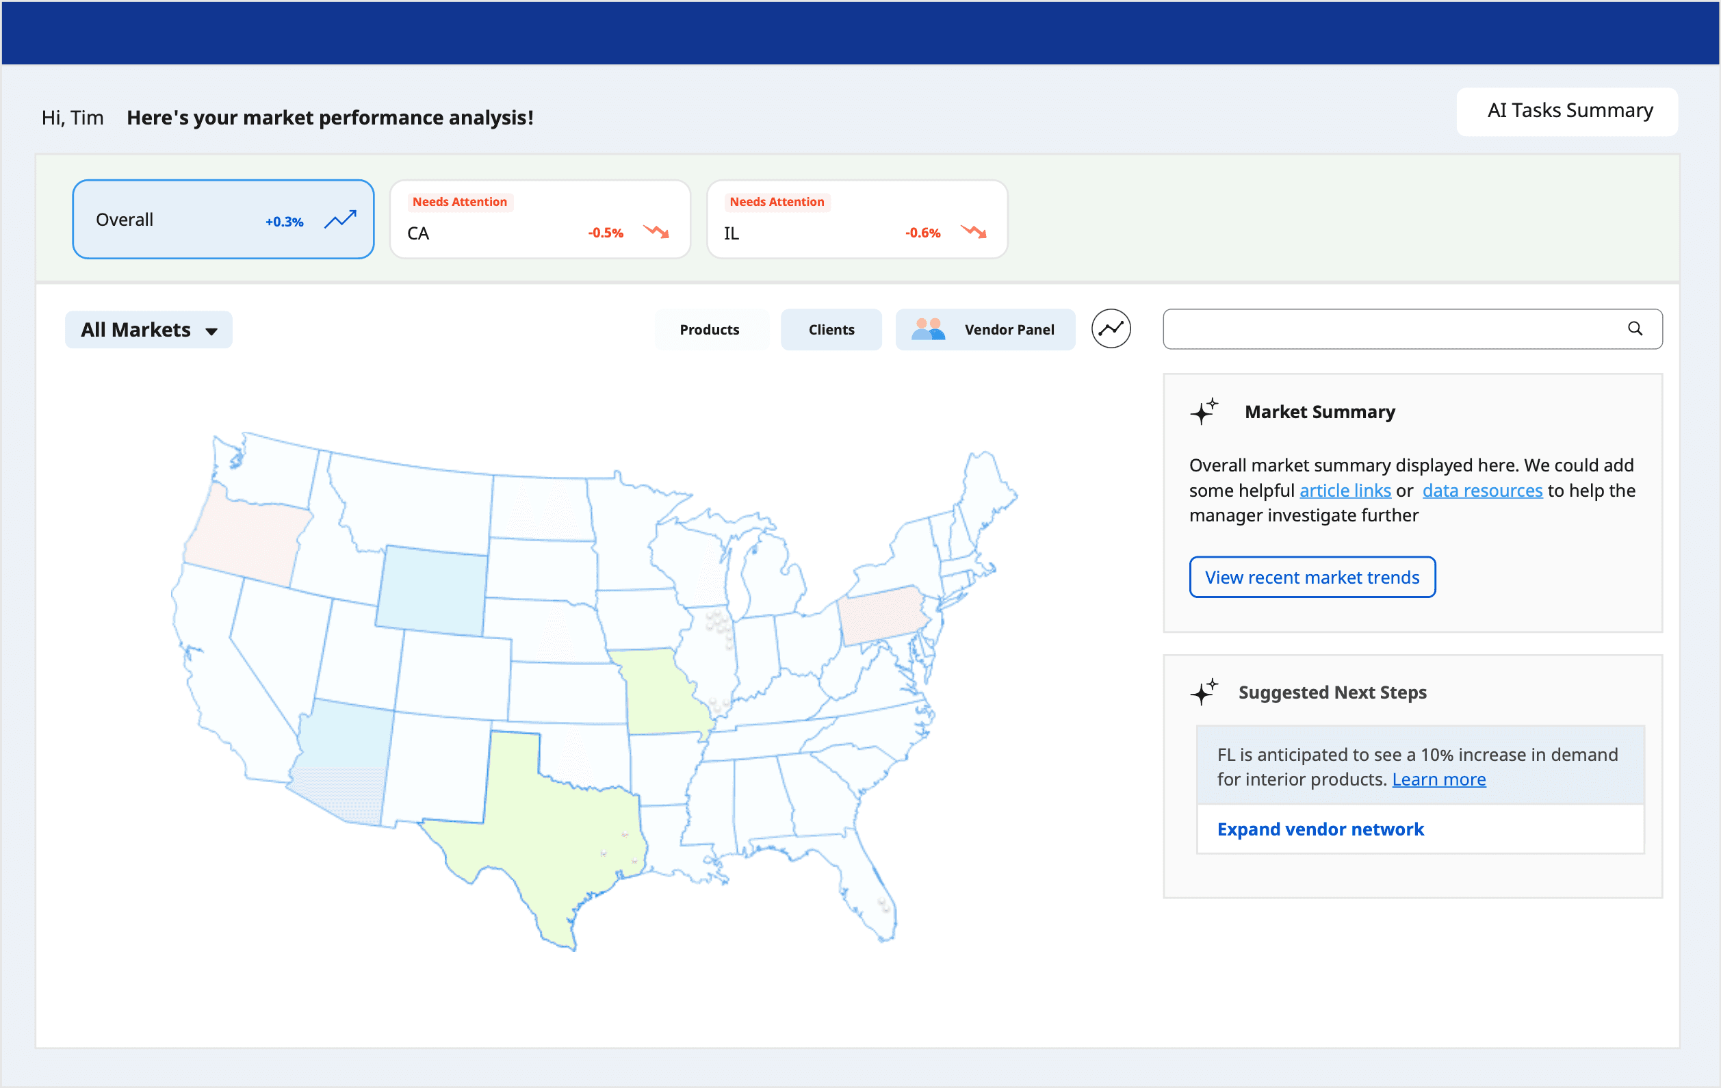The width and height of the screenshot is (1721, 1088).
Task: Click the Market Summary sparkle icon
Action: click(x=1204, y=412)
